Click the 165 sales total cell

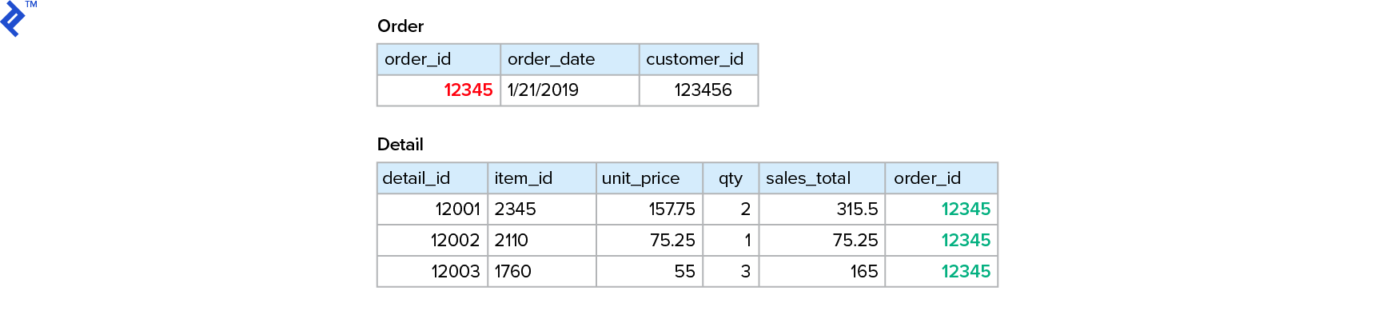click(863, 272)
